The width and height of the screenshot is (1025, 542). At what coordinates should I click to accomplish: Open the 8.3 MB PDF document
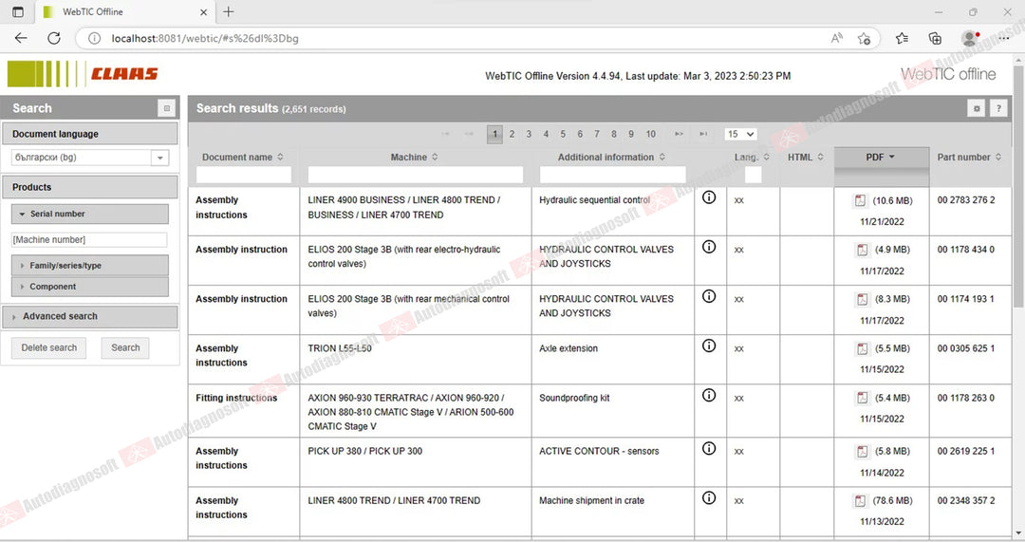[x=862, y=299]
